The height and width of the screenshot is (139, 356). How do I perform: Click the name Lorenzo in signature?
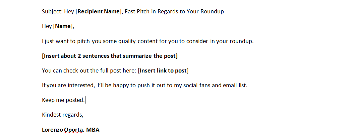(53, 130)
